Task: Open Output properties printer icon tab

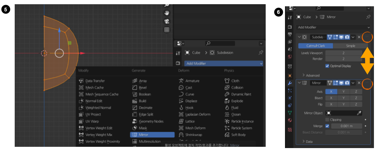Action: point(290,34)
